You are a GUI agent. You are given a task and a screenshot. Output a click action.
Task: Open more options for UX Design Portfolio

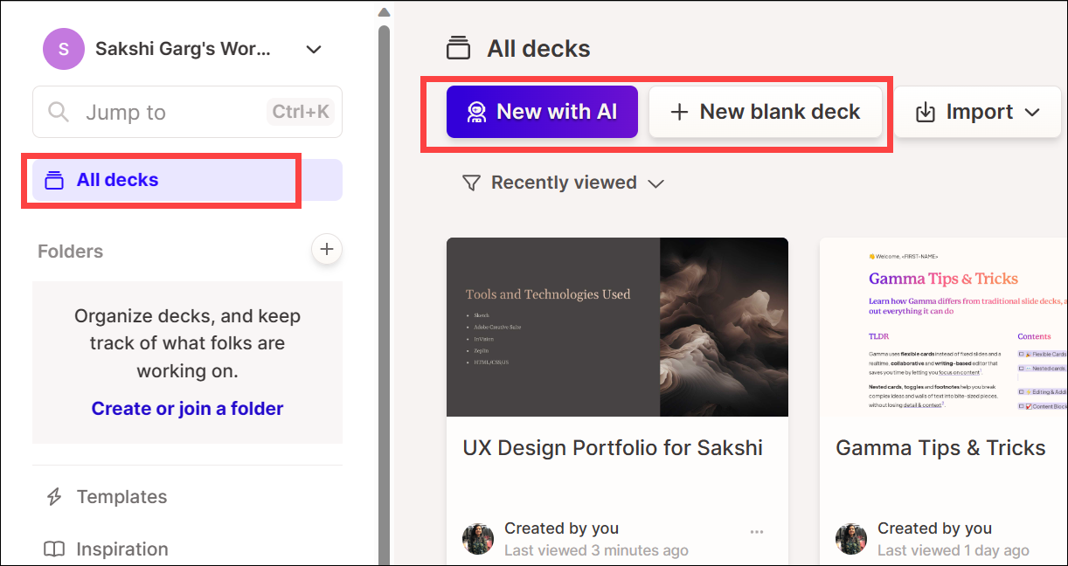(757, 531)
